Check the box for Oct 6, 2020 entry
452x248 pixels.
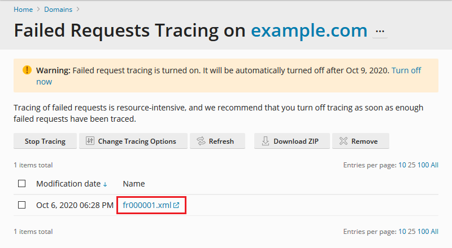[22, 205]
